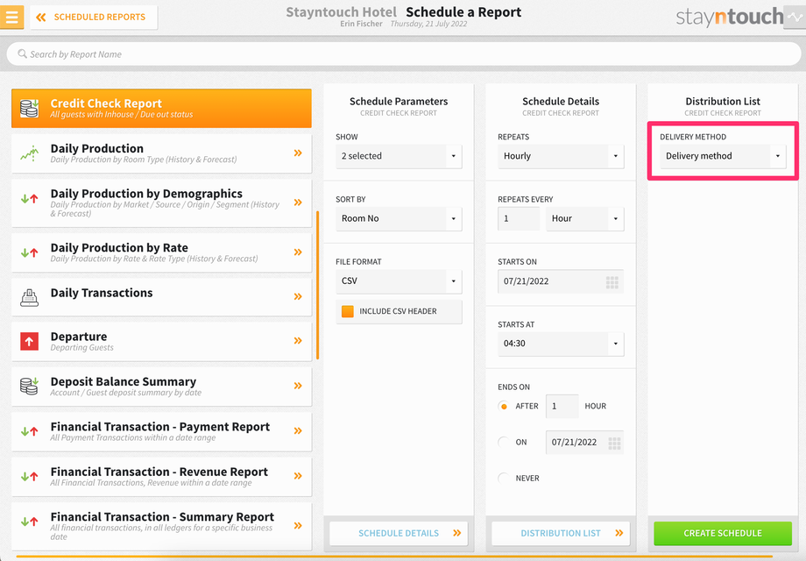Open the Daily Transactions report
Screen dimensions: 806x561
tap(161, 296)
